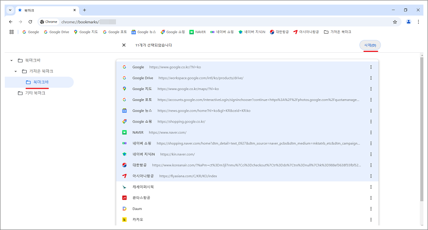Select 가져온 북마크 folder in tree
The image size is (428, 230).
37,71
